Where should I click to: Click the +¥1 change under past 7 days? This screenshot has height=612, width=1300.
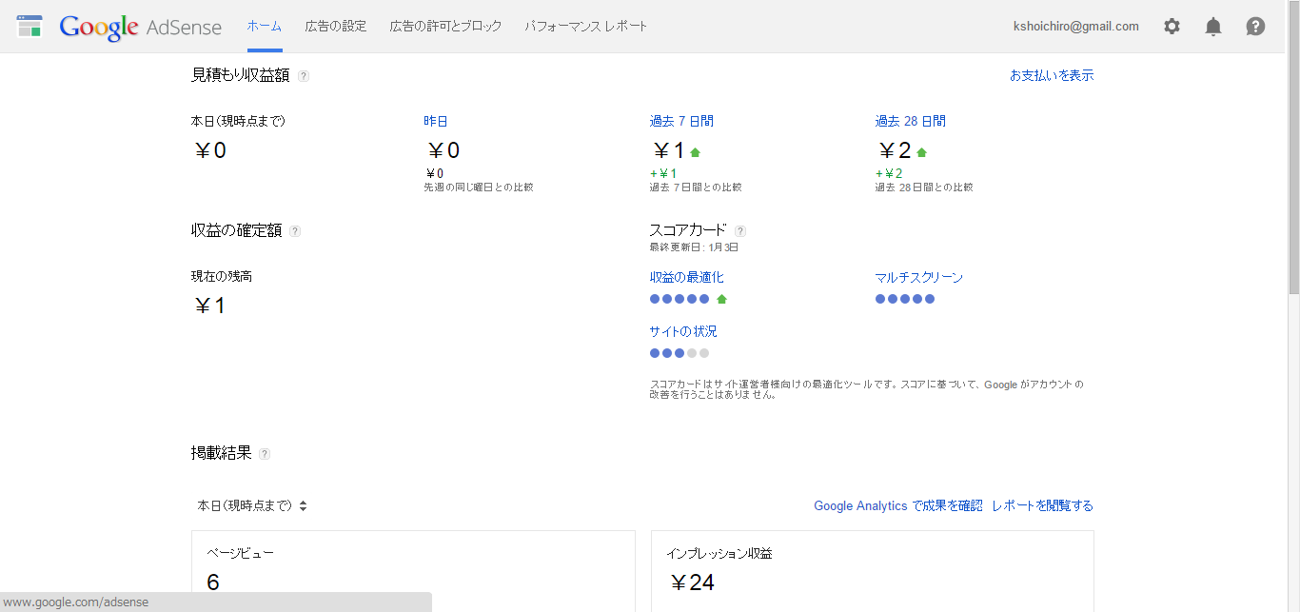pyautogui.click(x=663, y=173)
